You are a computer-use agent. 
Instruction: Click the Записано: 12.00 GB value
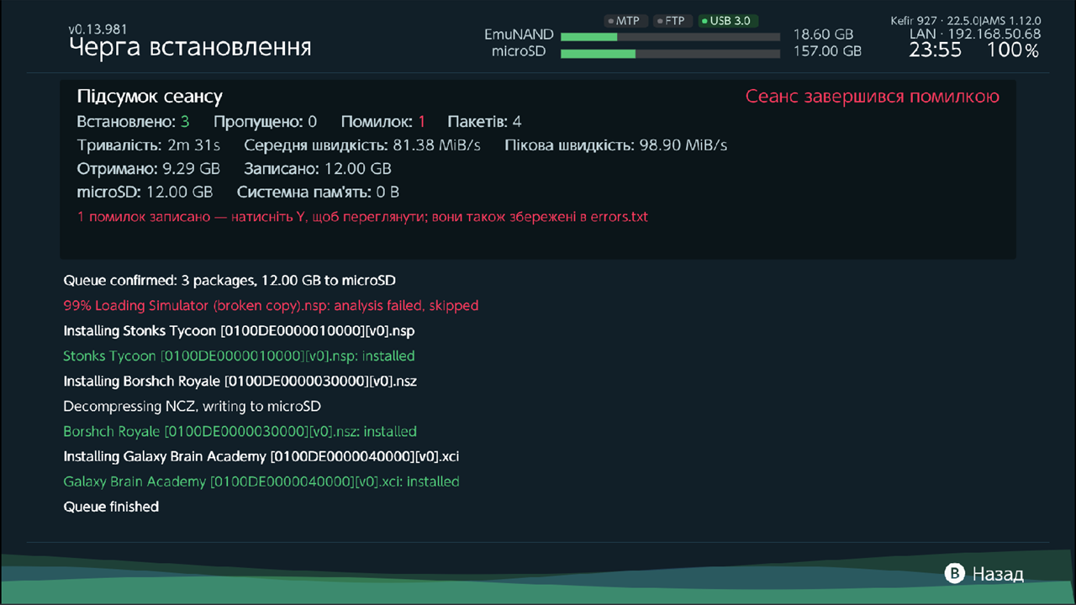[x=318, y=169]
